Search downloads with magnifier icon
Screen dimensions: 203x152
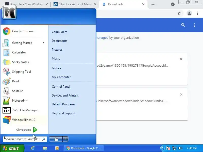183,25
